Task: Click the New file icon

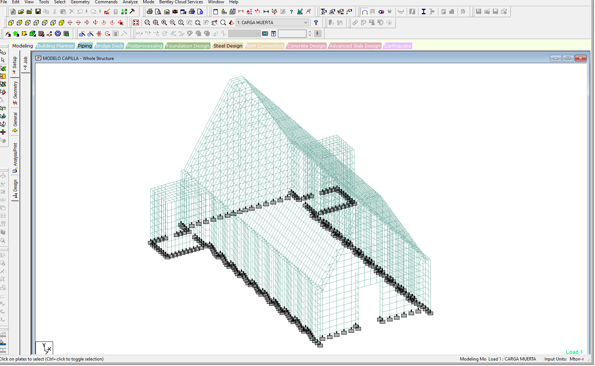Action: pyautogui.click(x=13, y=12)
